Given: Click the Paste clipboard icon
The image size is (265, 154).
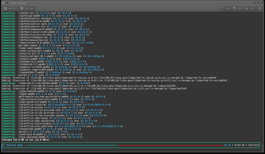Looking at the screenshot, I should pos(234,8).
